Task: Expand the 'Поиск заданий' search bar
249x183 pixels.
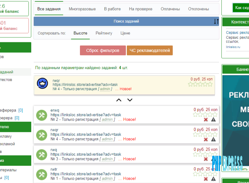Action: [126, 21]
